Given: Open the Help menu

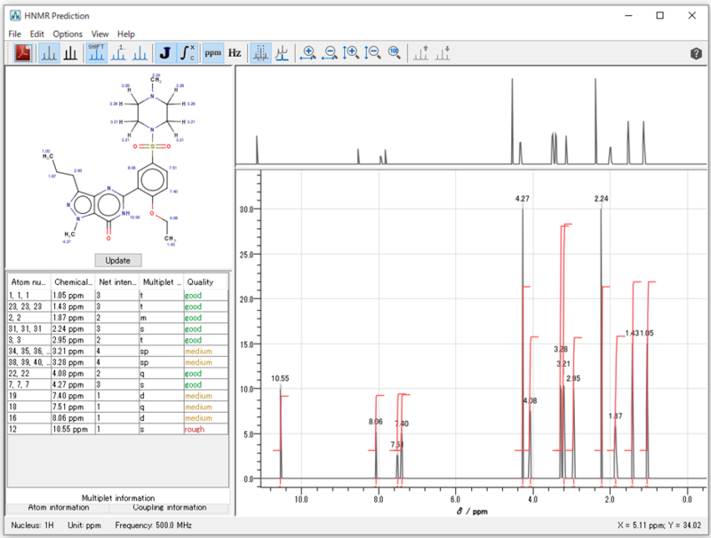Looking at the screenshot, I should pyautogui.click(x=126, y=34).
